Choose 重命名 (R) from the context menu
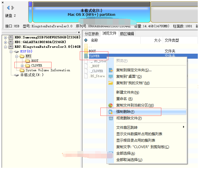 click(x=124, y=99)
